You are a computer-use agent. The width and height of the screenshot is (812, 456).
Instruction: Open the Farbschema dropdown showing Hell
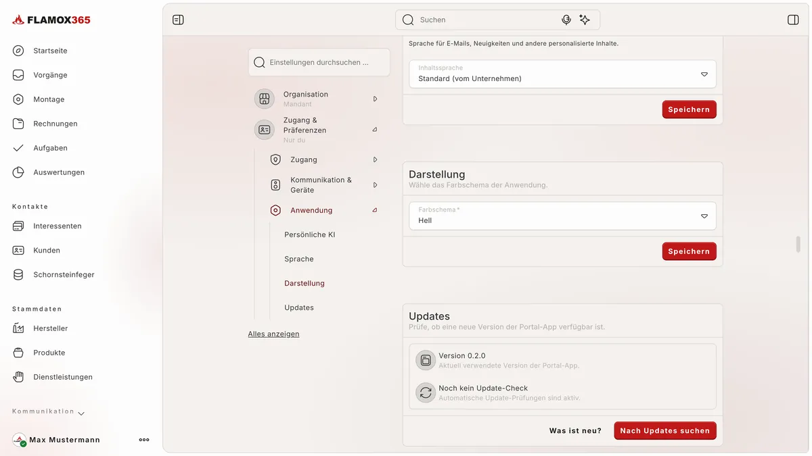(x=562, y=216)
